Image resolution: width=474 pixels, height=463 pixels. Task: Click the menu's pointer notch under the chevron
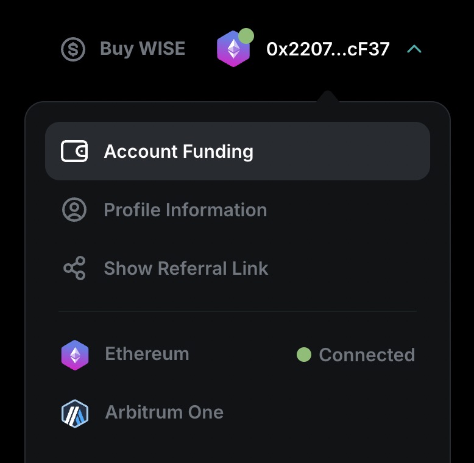(x=328, y=97)
